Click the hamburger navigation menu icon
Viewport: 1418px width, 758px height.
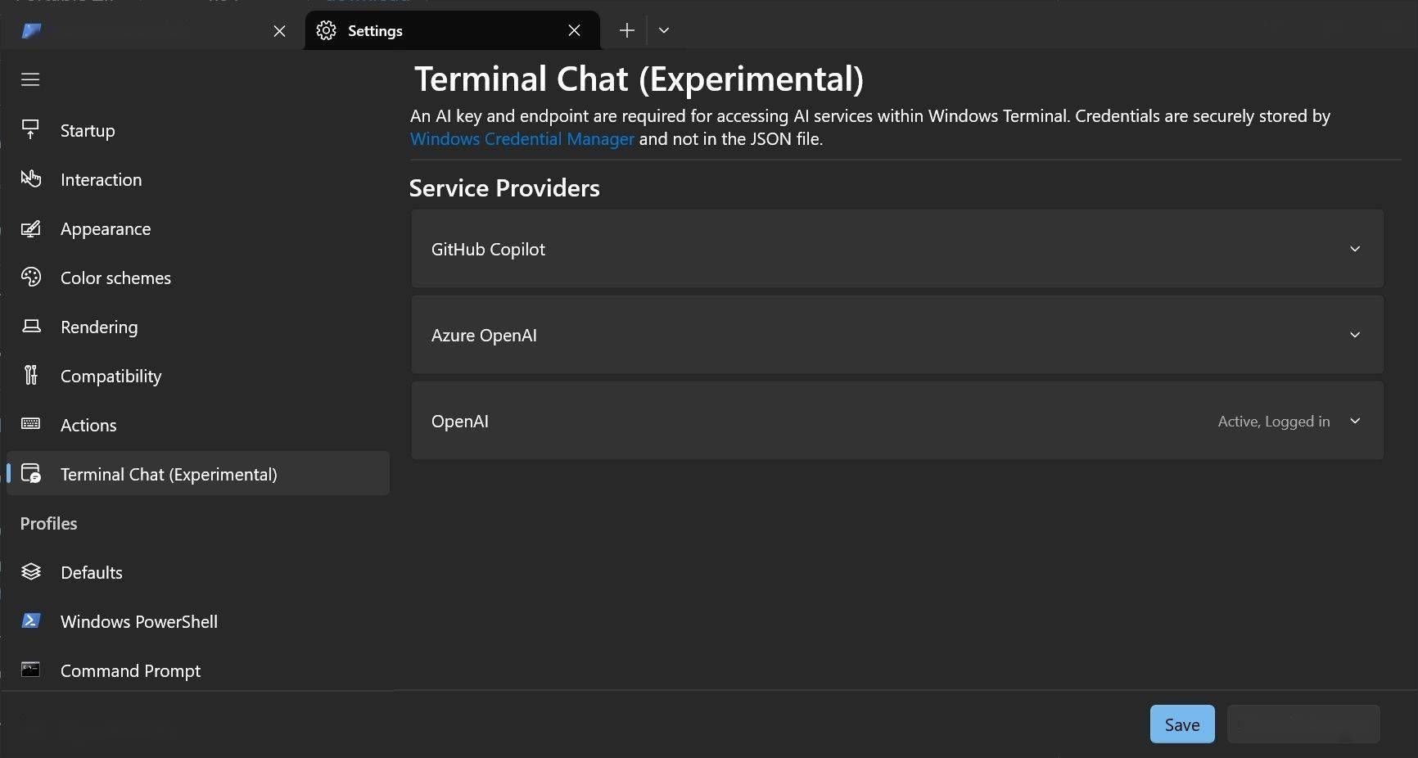tap(30, 79)
